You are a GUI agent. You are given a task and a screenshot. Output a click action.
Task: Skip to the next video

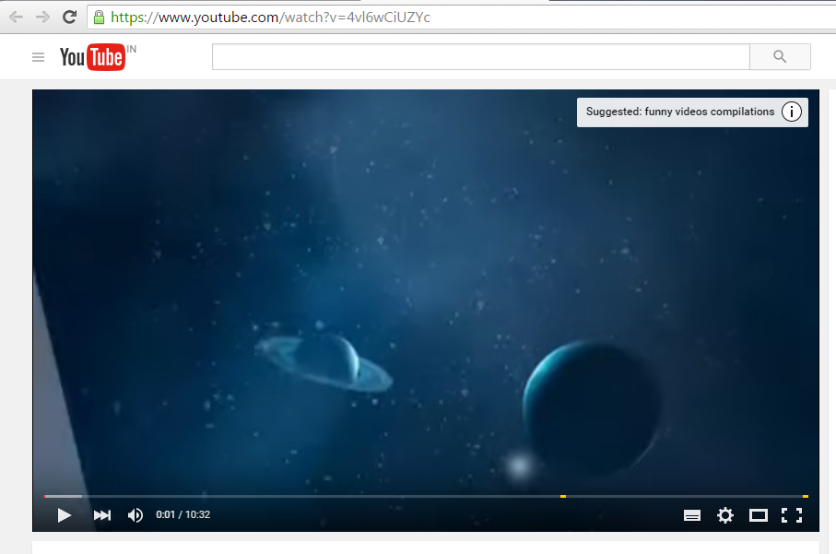coord(101,515)
